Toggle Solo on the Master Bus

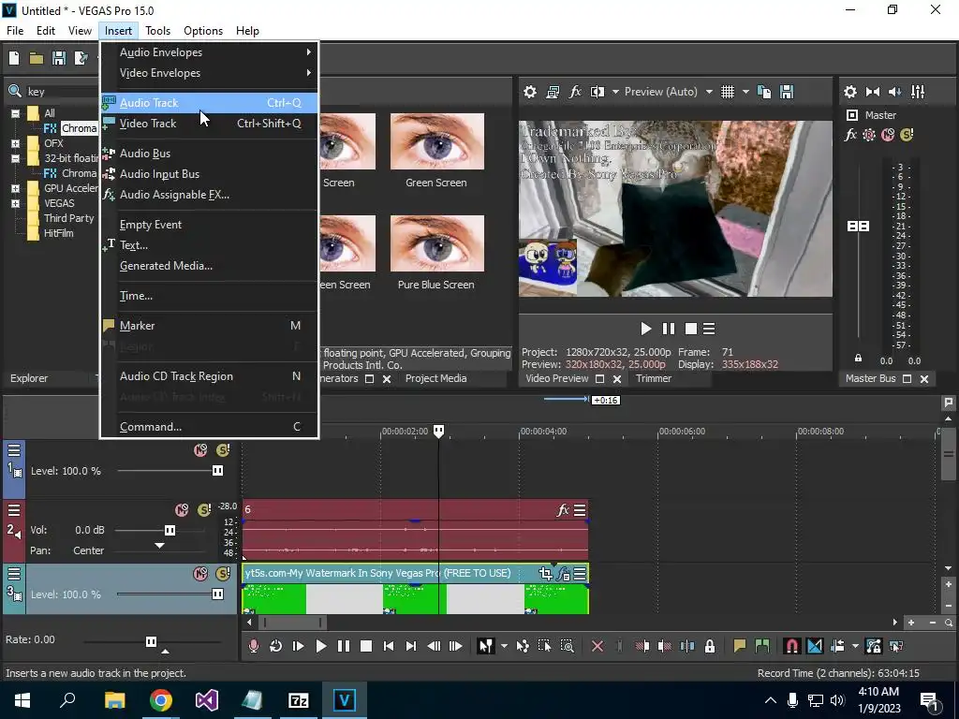(x=907, y=135)
